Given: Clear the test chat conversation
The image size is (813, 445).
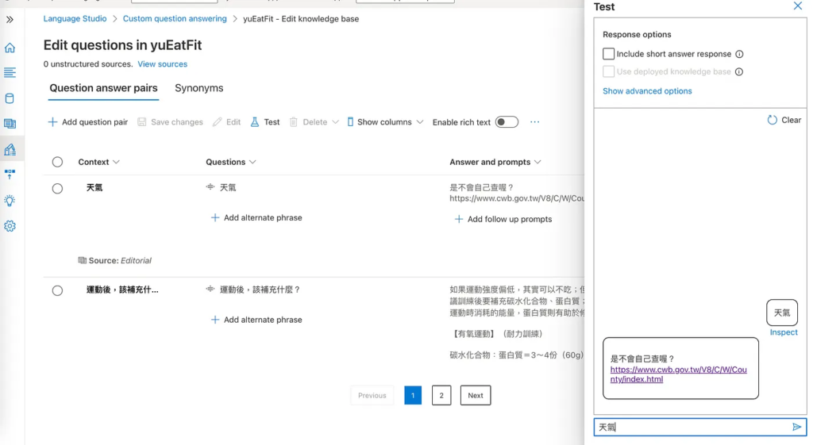Looking at the screenshot, I should (x=784, y=121).
